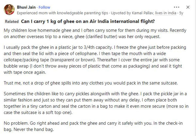Follow Bhuvi Jain
Viewport: 196px width, 136px height.
[45, 7]
